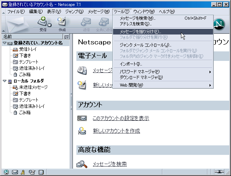Screen dimensions: 231x176
Task: Click the new message icon under 電子メール
Action: [x=82, y=85]
